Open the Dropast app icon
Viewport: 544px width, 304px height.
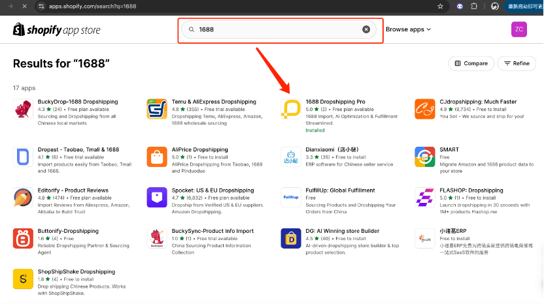click(23, 157)
